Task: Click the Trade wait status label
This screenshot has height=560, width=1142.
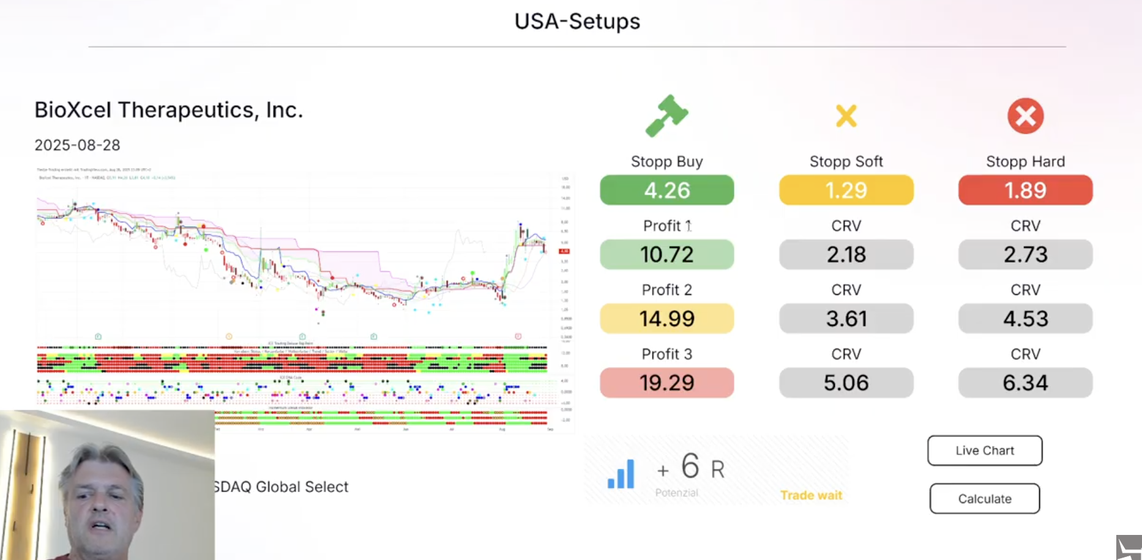Action: pyautogui.click(x=811, y=495)
